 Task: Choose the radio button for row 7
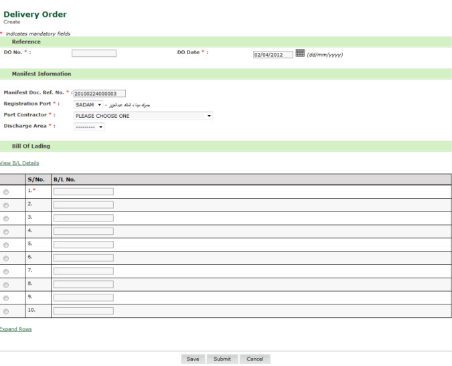[6, 272]
